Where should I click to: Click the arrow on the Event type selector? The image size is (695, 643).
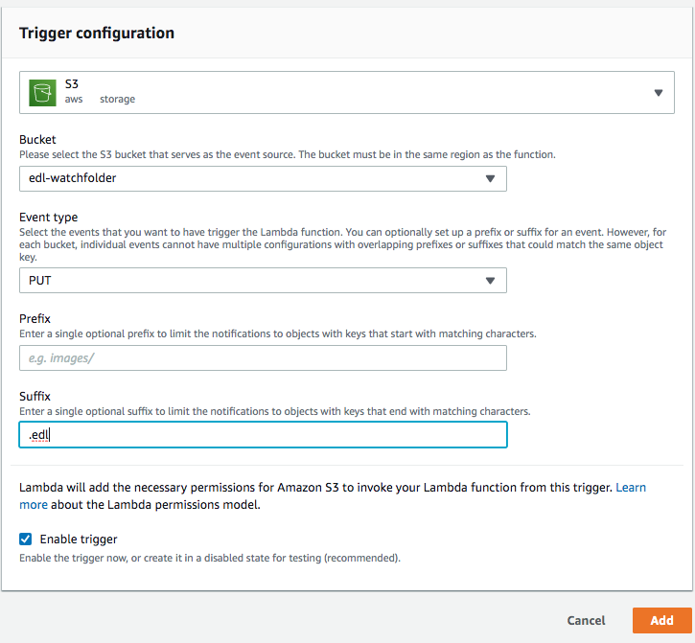coord(490,281)
